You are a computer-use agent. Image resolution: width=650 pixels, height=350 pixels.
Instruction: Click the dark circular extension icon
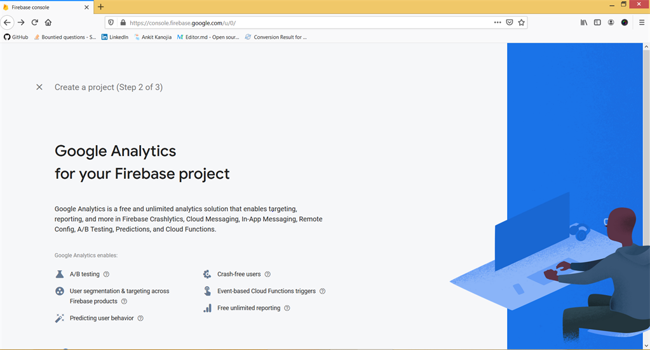point(625,23)
